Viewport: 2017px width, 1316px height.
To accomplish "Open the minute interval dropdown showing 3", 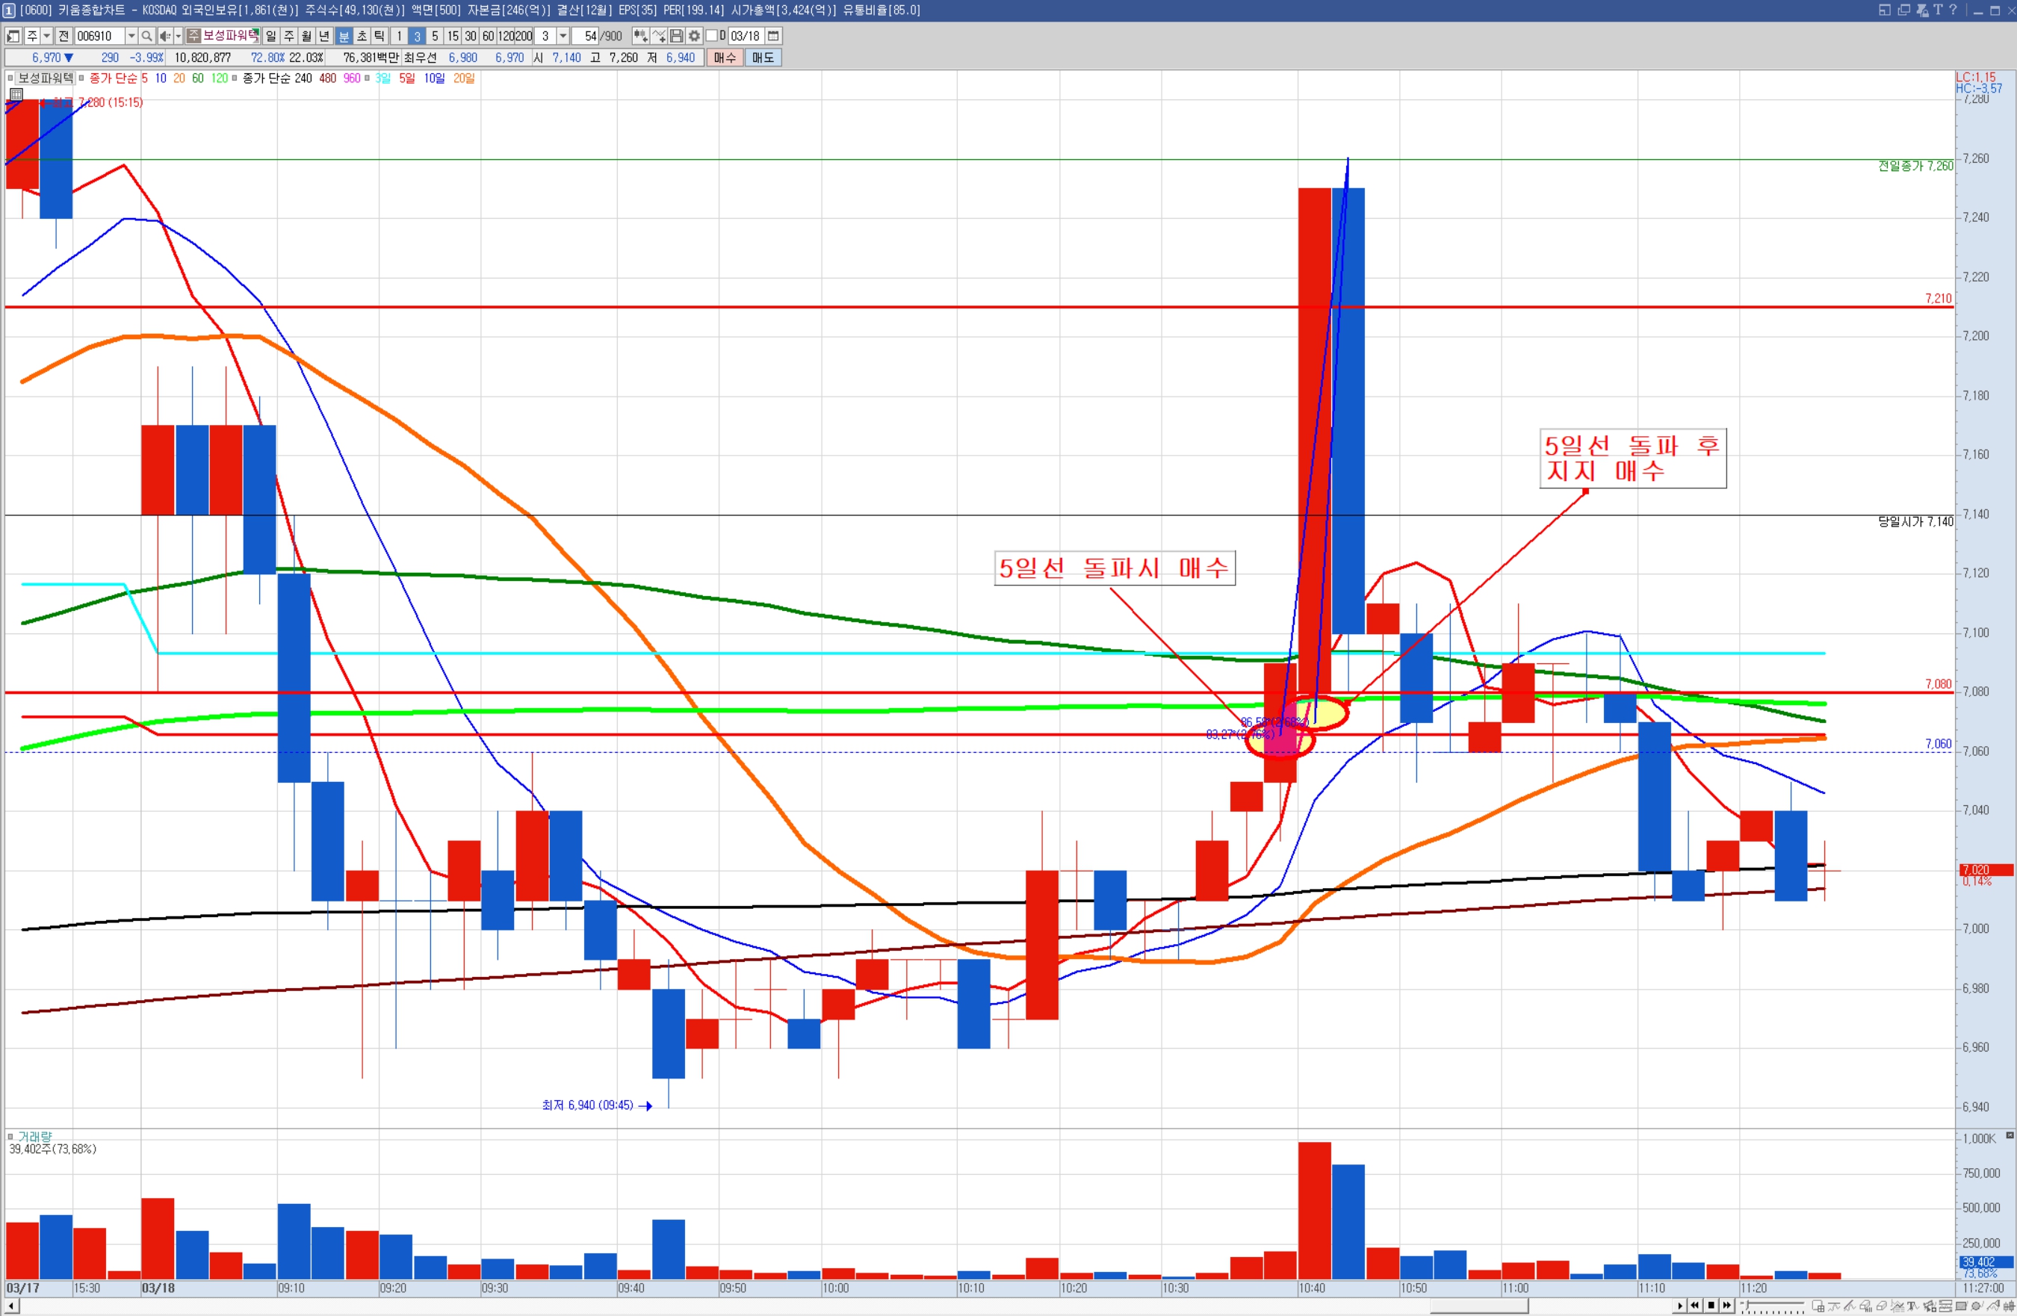I will click(x=563, y=36).
